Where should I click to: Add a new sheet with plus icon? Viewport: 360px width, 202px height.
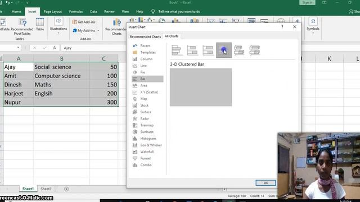(66, 189)
